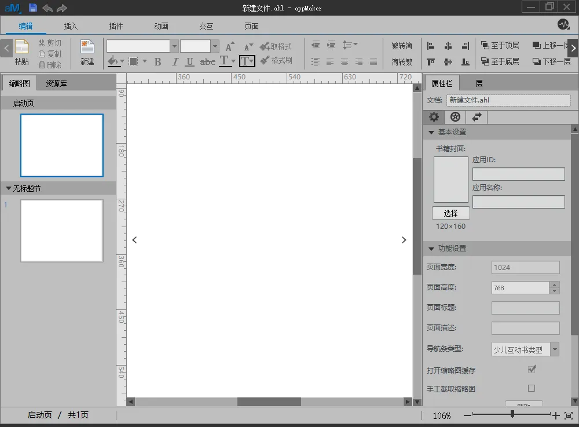Open 导航条类型 dropdown

click(555, 349)
